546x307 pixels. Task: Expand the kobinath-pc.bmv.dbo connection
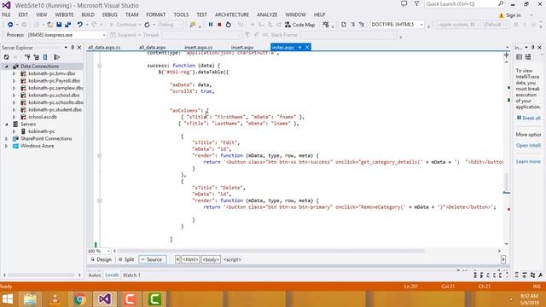click(x=14, y=73)
